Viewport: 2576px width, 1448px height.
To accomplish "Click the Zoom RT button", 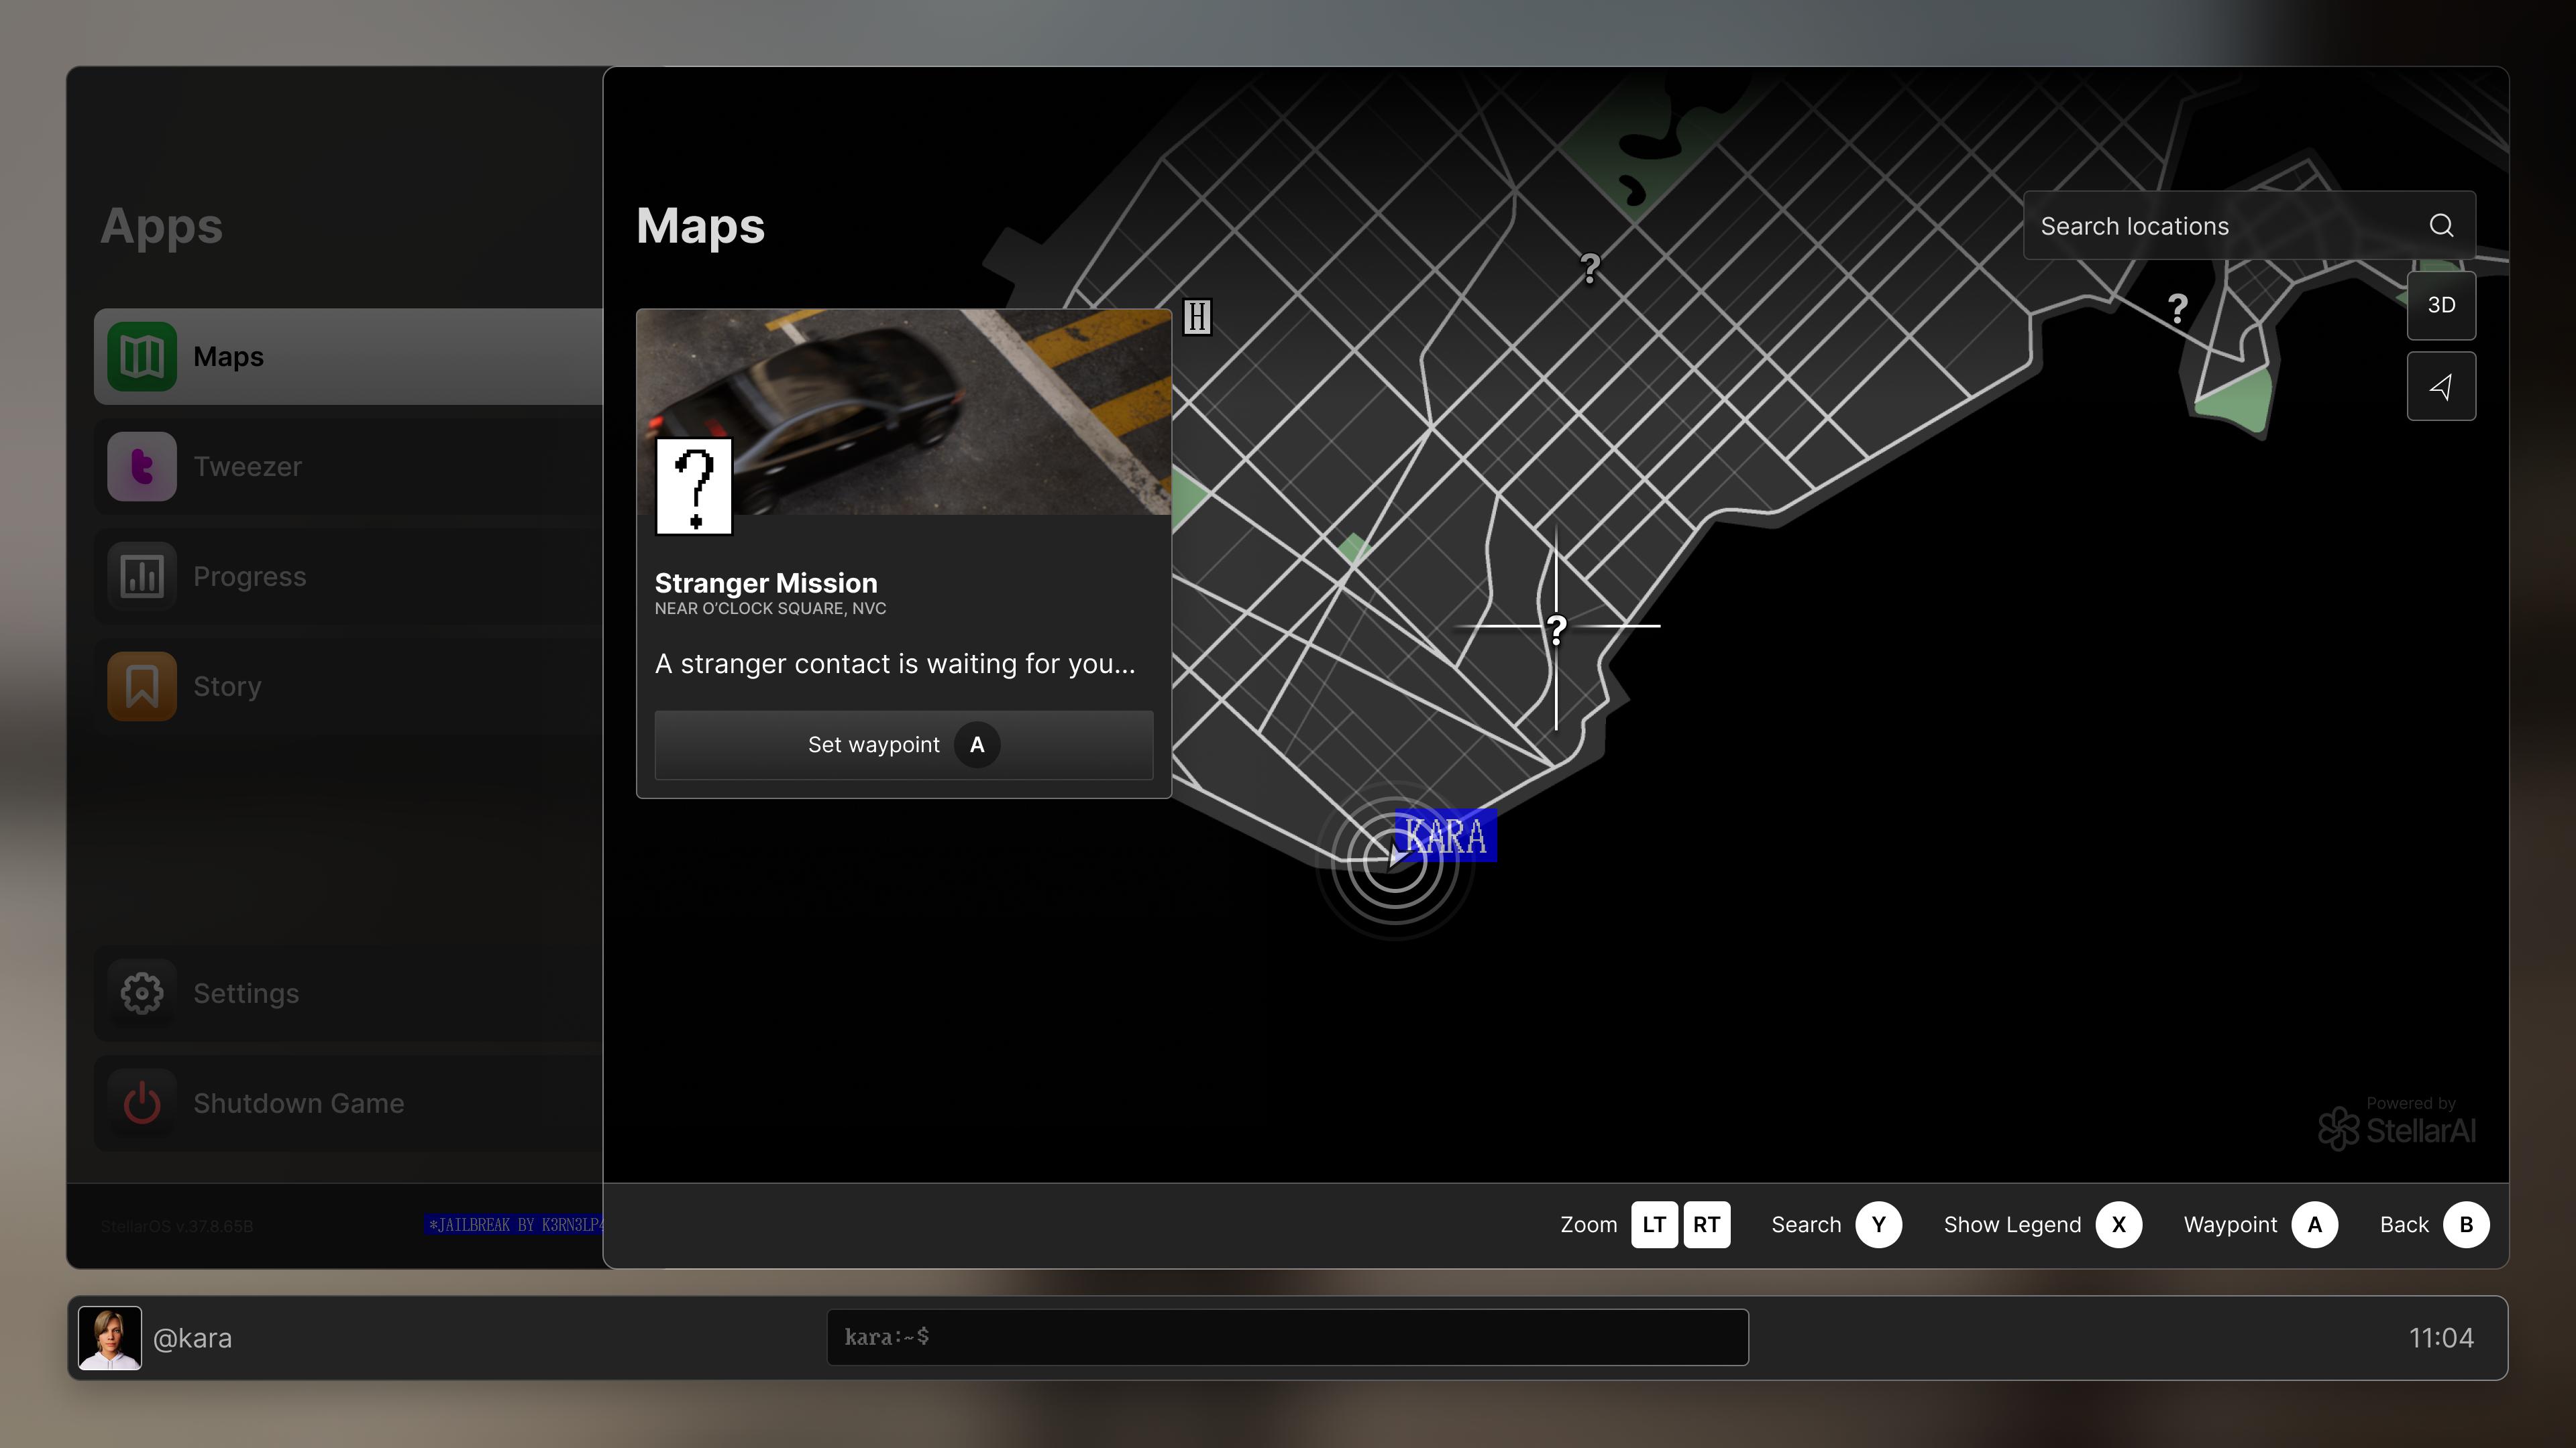I will click(1706, 1224).
